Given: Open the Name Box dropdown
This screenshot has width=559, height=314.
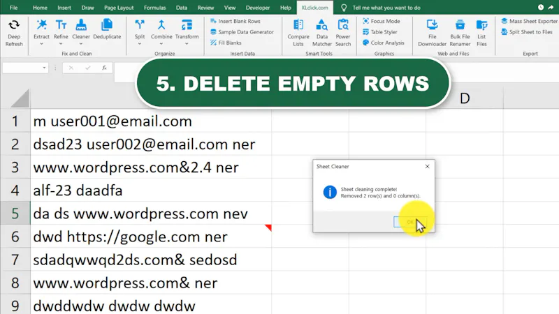Looking at the screenshot, I should (44, 68).
